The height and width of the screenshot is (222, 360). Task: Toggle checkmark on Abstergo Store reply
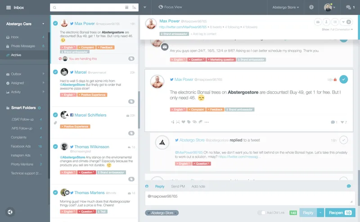tap(343, 140)
